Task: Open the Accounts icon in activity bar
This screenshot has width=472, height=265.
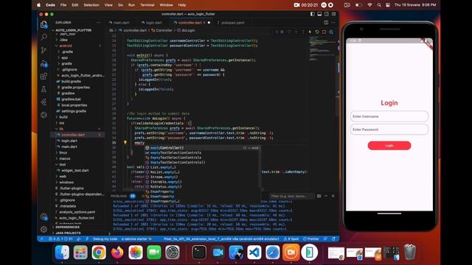Action: (44, 216)
